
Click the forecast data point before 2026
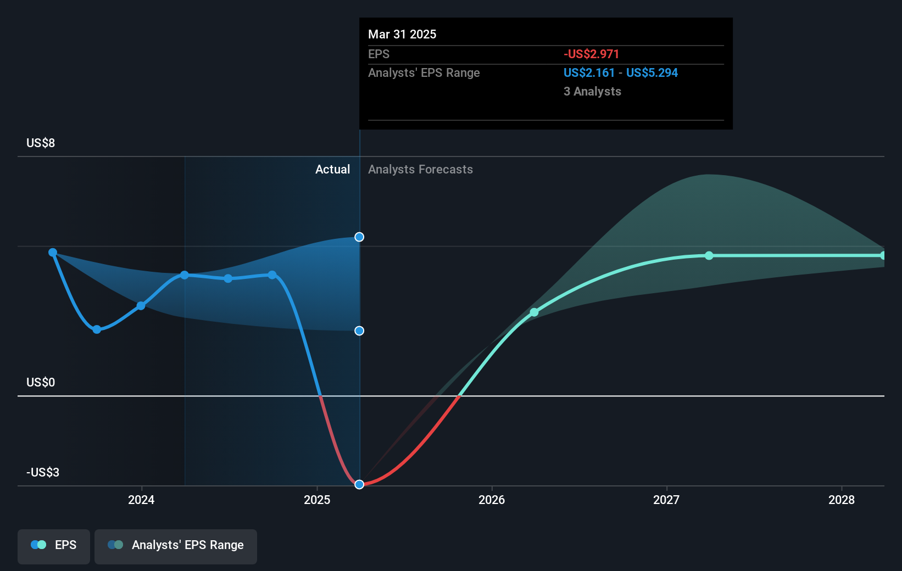533,312
